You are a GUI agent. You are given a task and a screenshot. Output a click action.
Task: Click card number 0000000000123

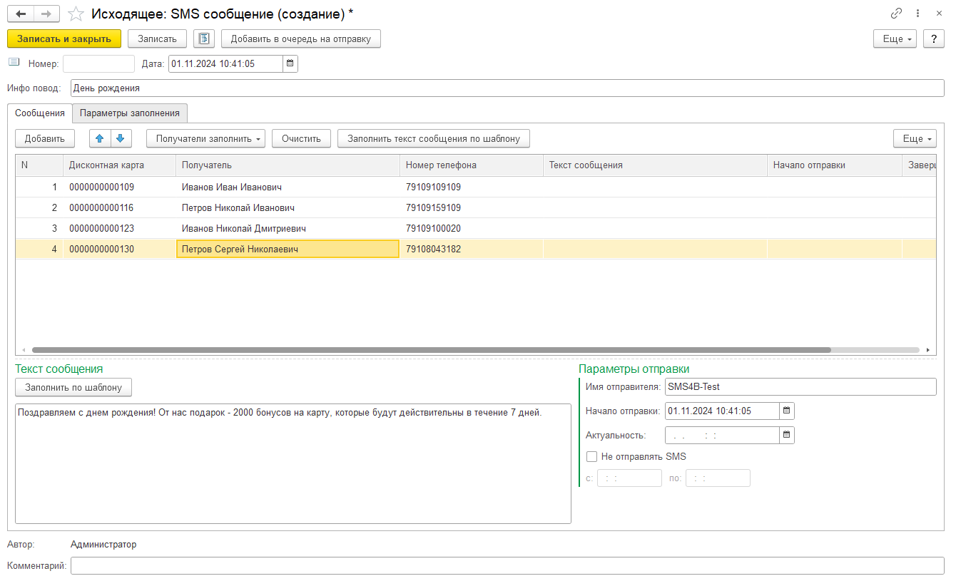coord(101,229)
